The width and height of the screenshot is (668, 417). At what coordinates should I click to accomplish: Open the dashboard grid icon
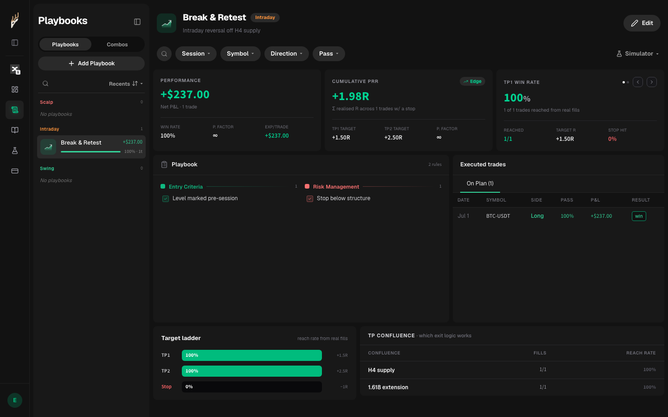pyautogui.click(x=15, y=89)
